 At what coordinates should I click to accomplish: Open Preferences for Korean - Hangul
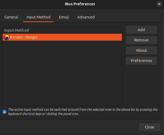tap(141, 61)
